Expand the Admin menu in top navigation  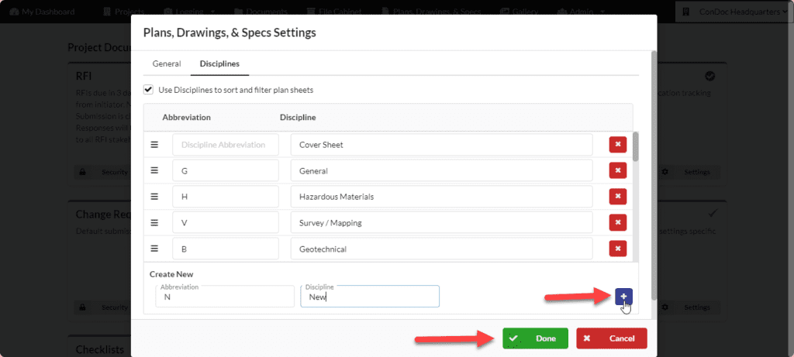point(581,11)
